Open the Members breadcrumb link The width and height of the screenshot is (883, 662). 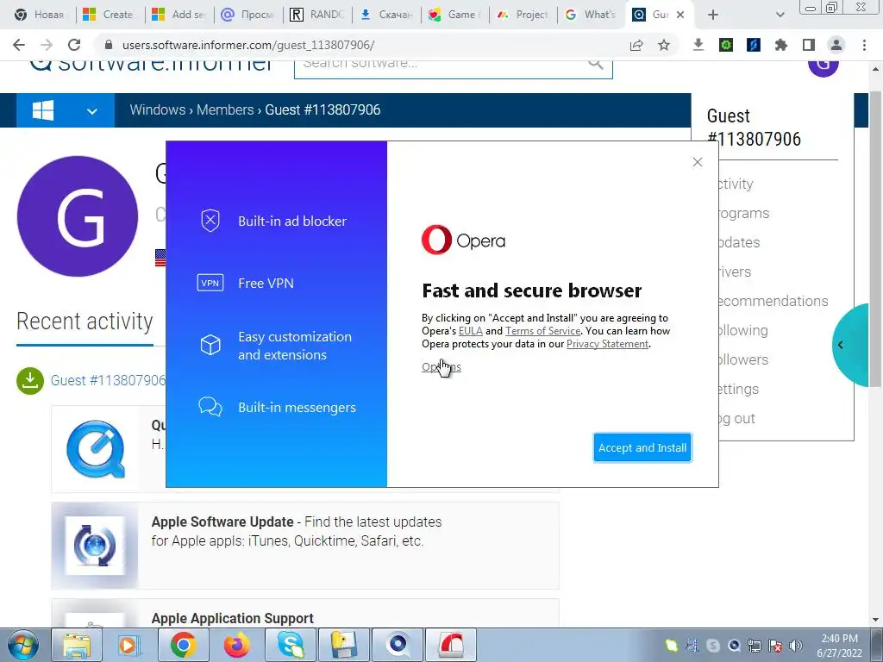tap(225, 109)
